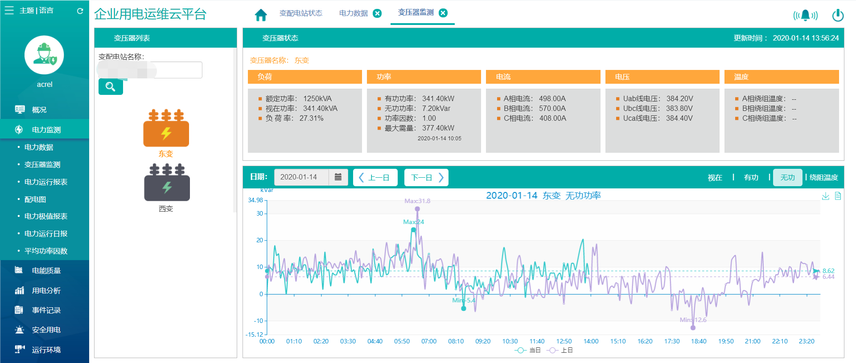This screenshot has height=363, width=856.
Task: Expand the 电能质量 sidebar section
Action: [x=46, y=271]
